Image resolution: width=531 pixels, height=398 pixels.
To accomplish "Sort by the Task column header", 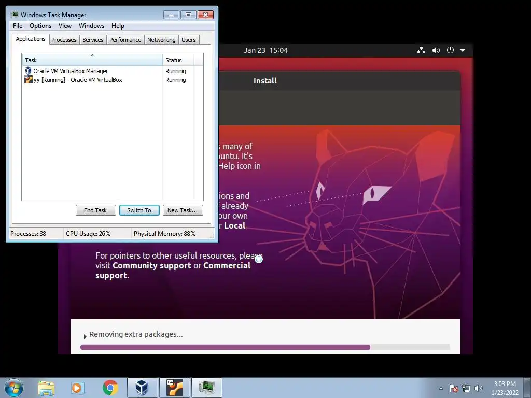I will [92, 60].
